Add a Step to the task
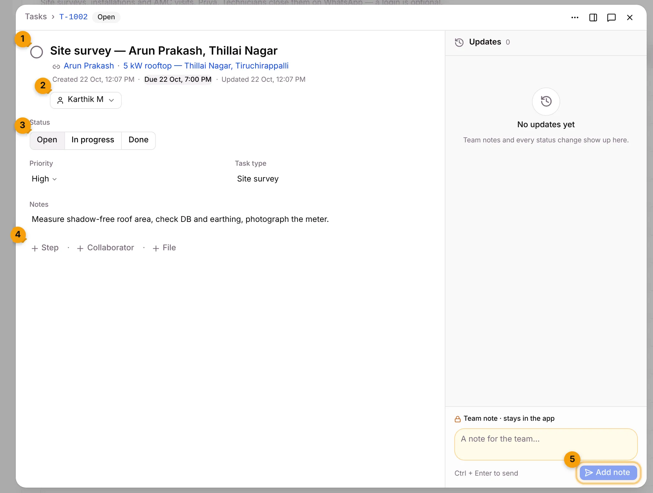The height and width of the screenshot is (493, 653). click(x=45, y=248)
